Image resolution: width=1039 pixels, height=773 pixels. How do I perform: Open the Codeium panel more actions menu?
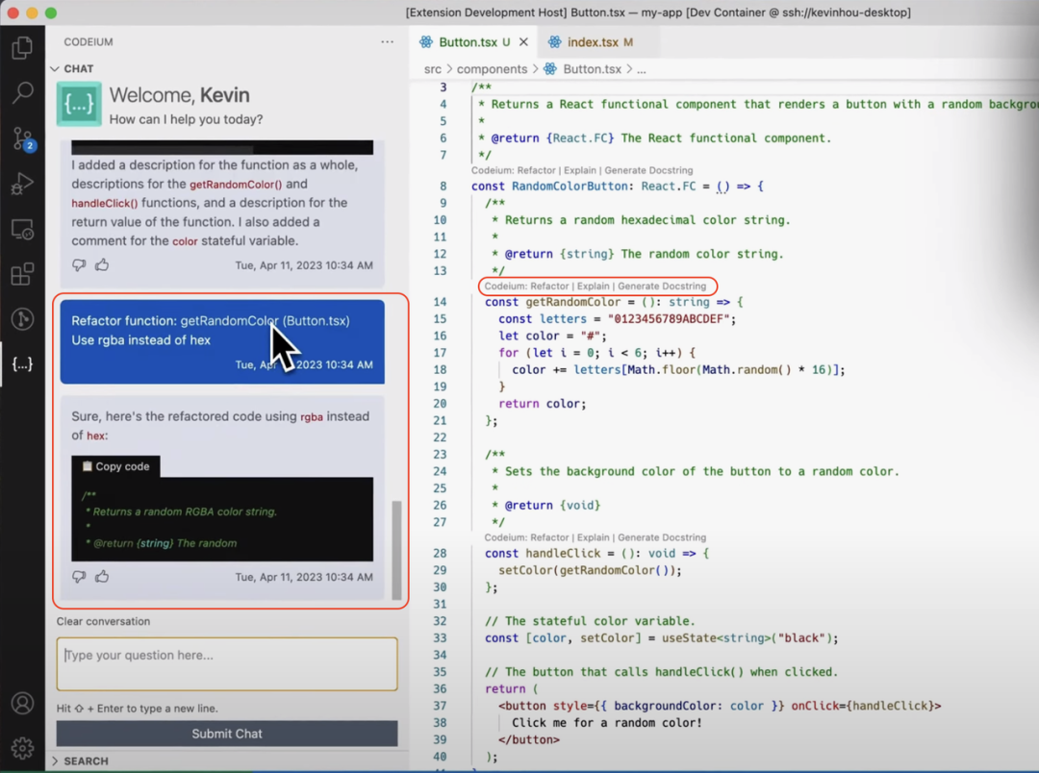387,41
